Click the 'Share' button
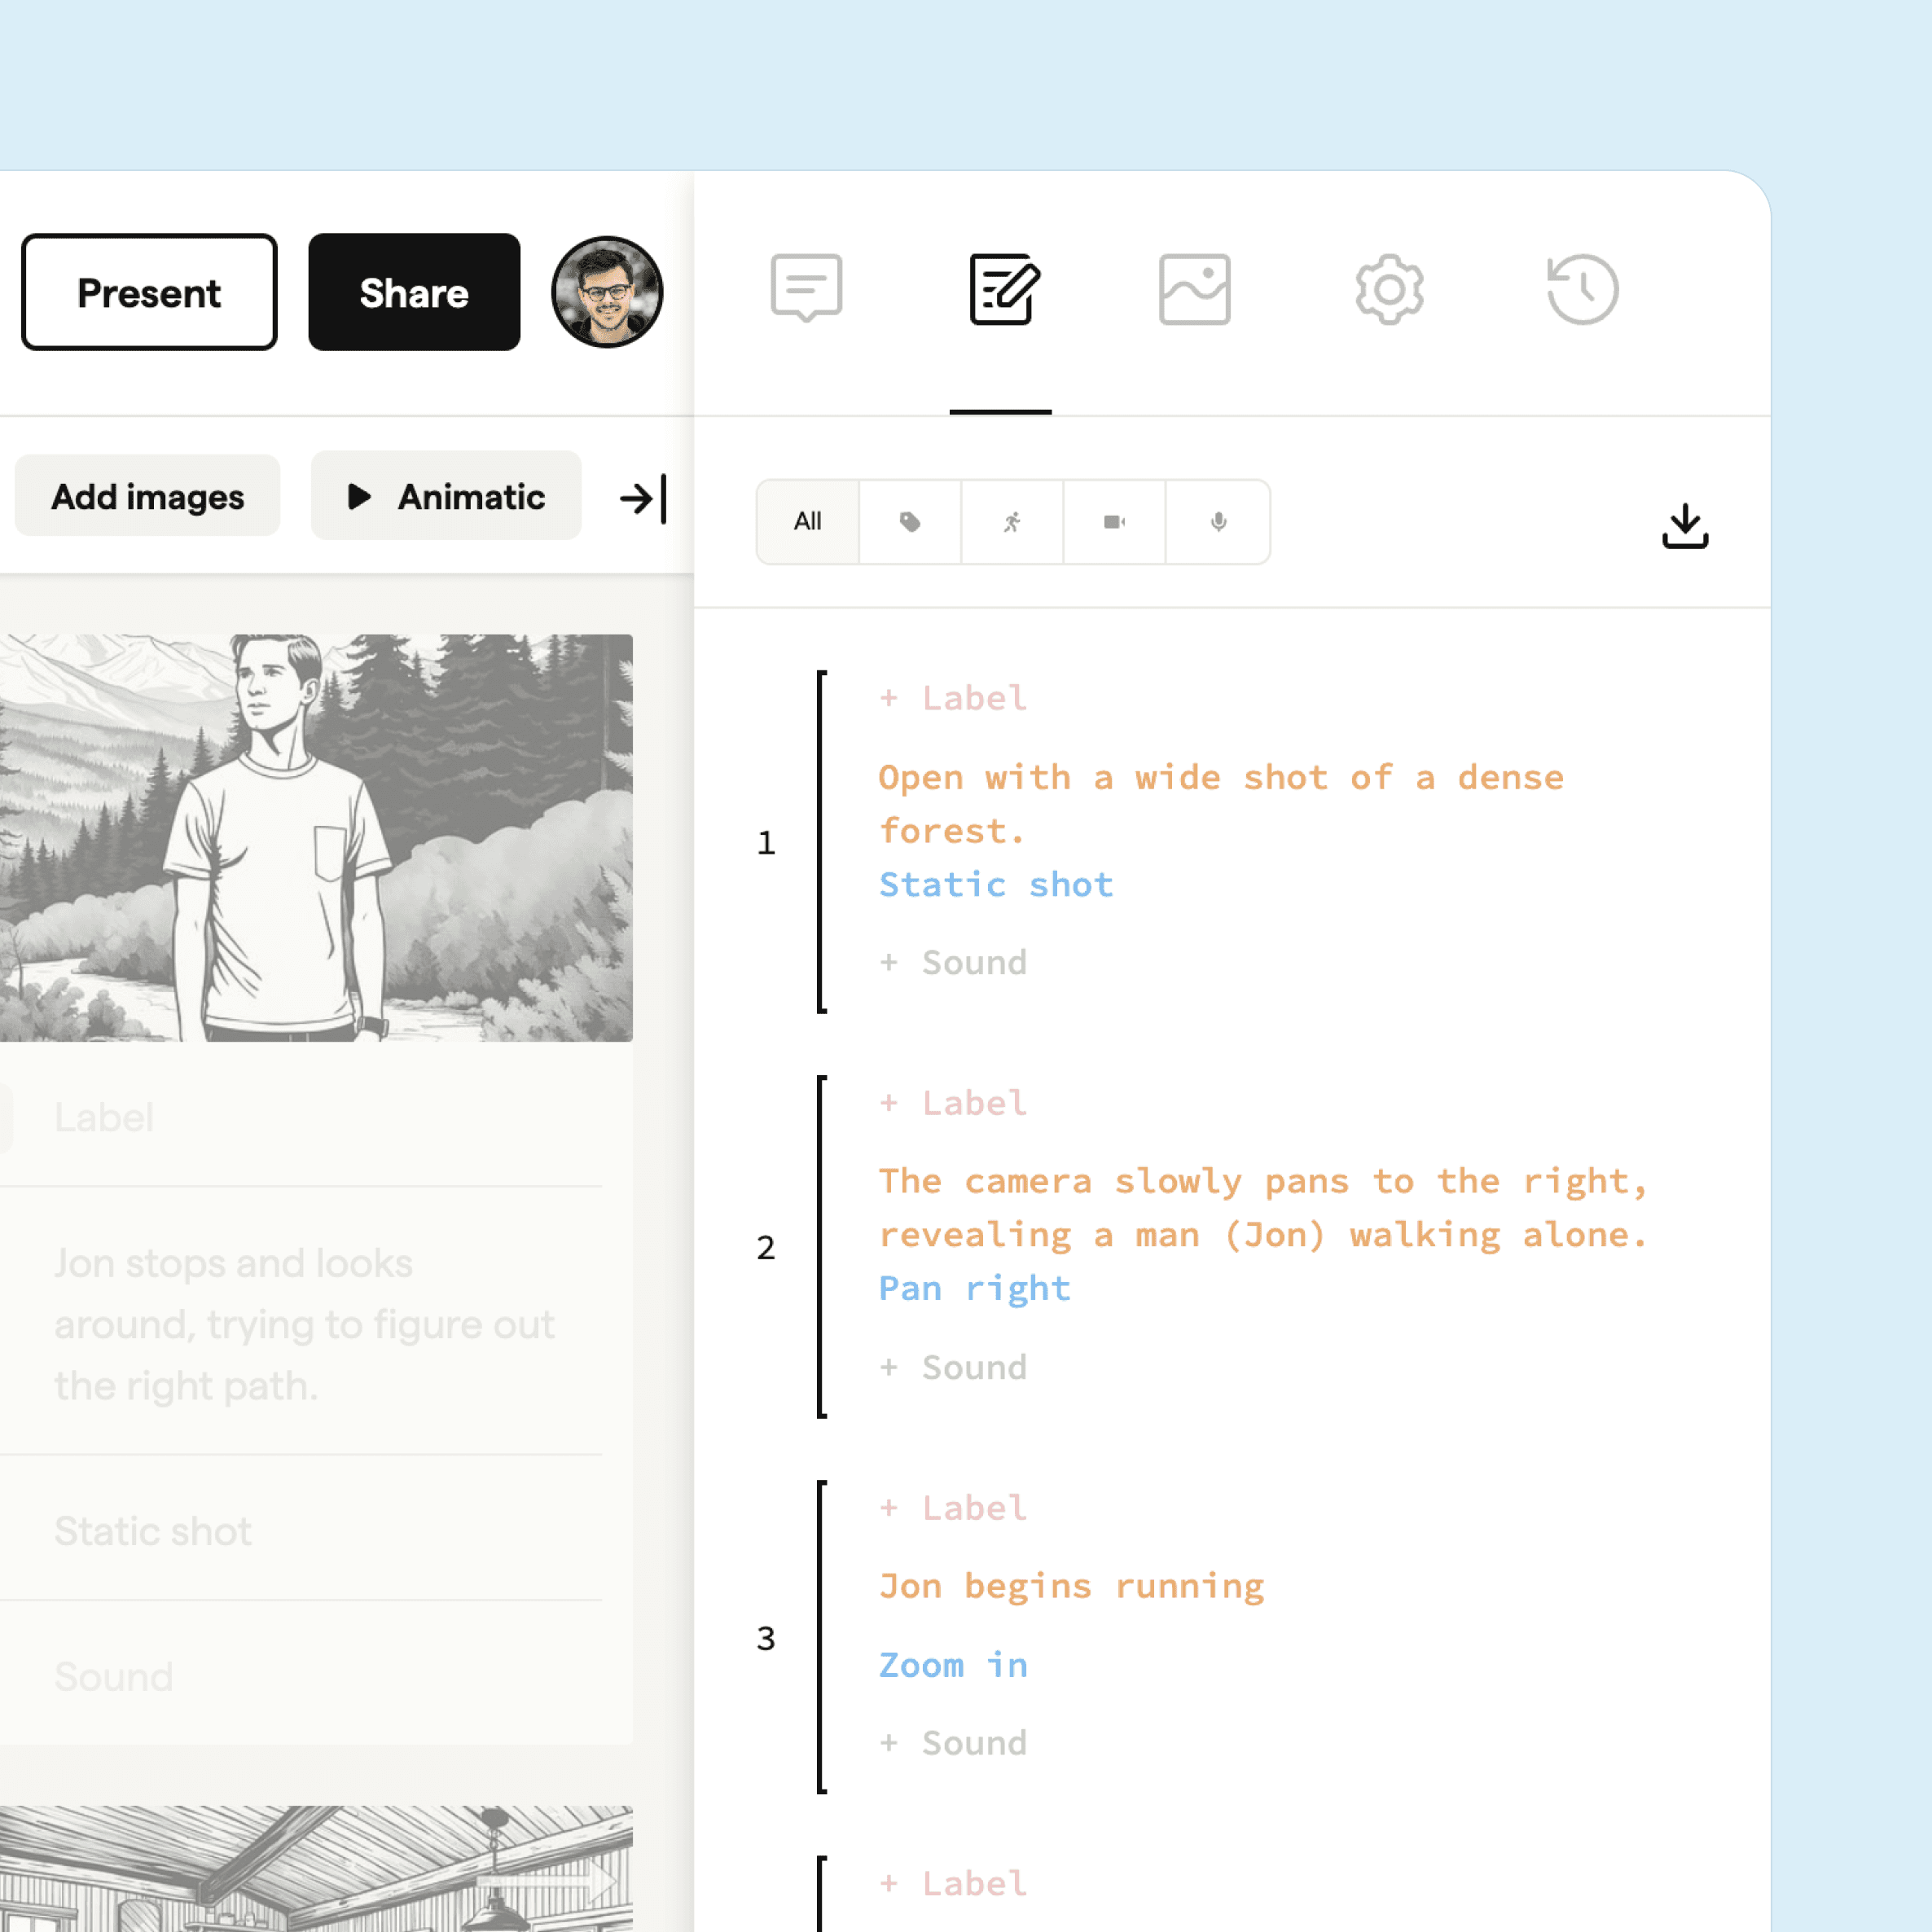Viewport: 1932px width, 1932px height. (414, 290)
